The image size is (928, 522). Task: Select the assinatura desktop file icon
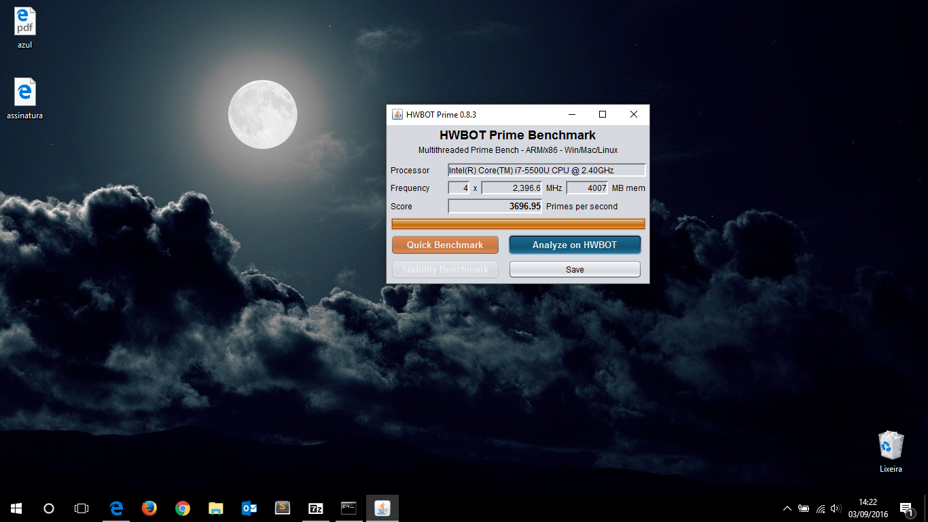tap(24, 99)
